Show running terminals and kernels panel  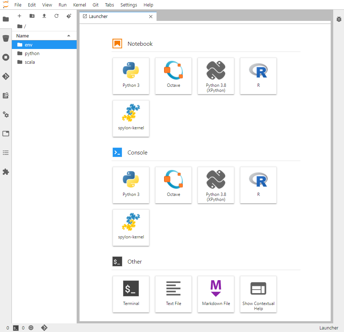[6, 57]
